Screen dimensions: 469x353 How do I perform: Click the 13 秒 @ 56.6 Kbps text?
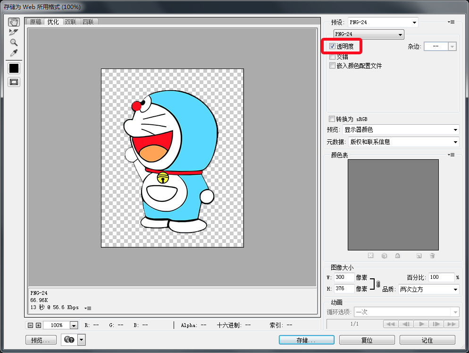pos(54,307)
